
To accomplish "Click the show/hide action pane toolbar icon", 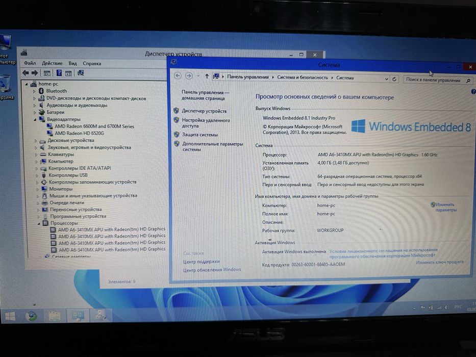I will point(68,73).
